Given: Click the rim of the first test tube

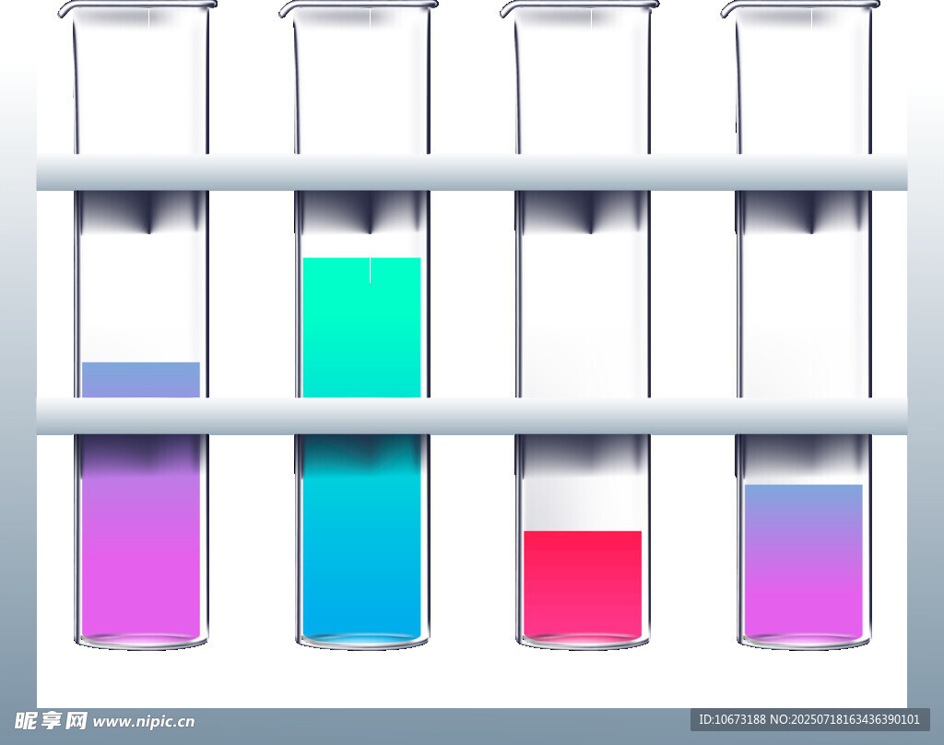Looking at the screenshot, I should click(138, 7).
